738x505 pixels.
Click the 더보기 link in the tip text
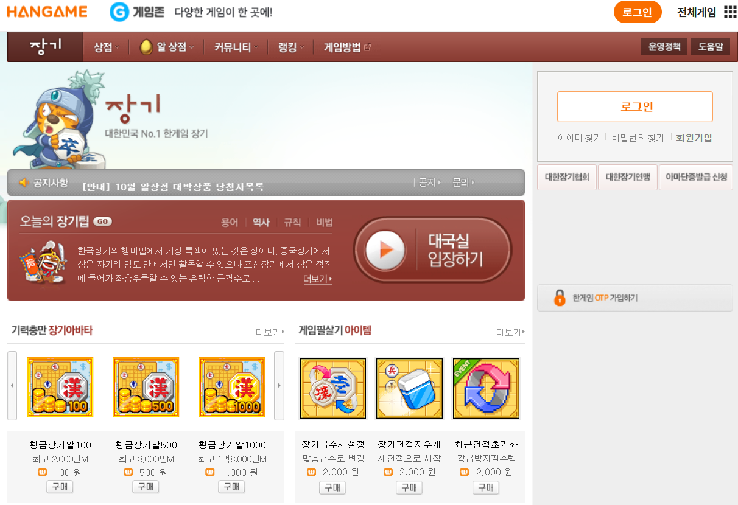tap(317, 279)
